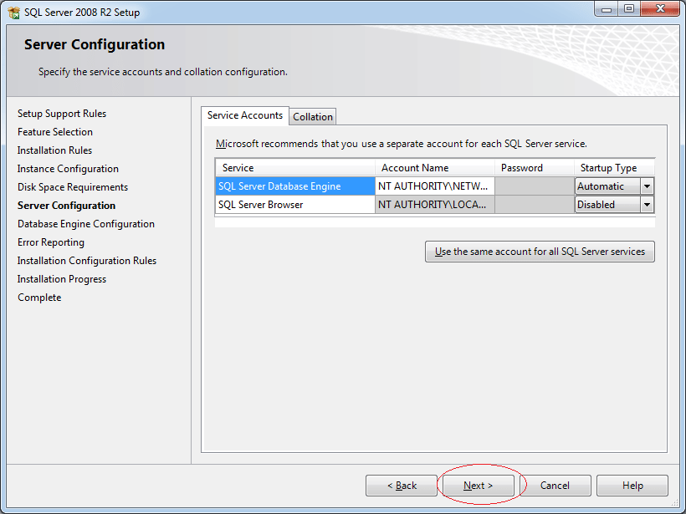Click Complete in the step list
Viewport: 686px width, 514px height.
click(39, 298)
